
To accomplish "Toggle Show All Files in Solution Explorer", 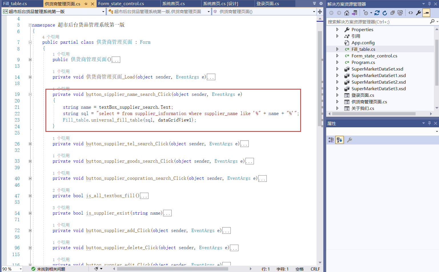I will (x=400, y=13).
